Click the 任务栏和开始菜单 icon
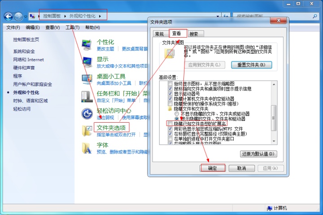The width and height of the screenshot is (323, 215). coord(87,96)
